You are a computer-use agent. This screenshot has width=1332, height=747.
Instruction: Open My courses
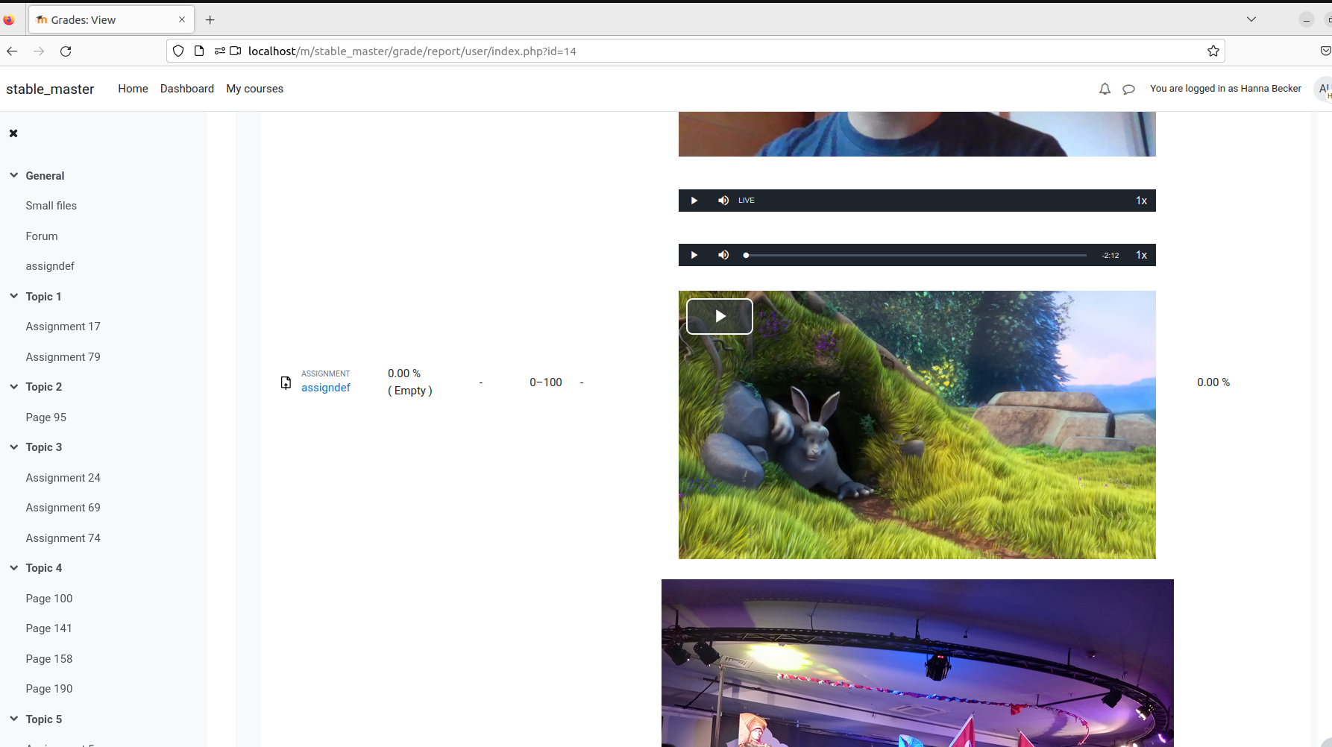tap(255, 89)
